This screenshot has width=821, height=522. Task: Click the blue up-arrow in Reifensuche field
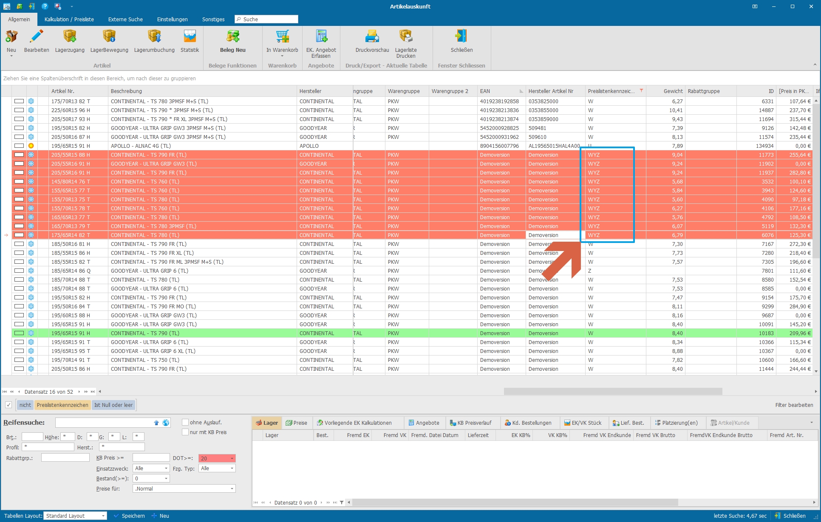156,423
